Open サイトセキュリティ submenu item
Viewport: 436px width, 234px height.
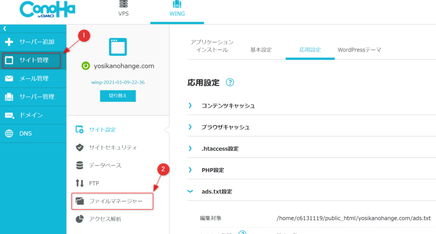point(112,148)
